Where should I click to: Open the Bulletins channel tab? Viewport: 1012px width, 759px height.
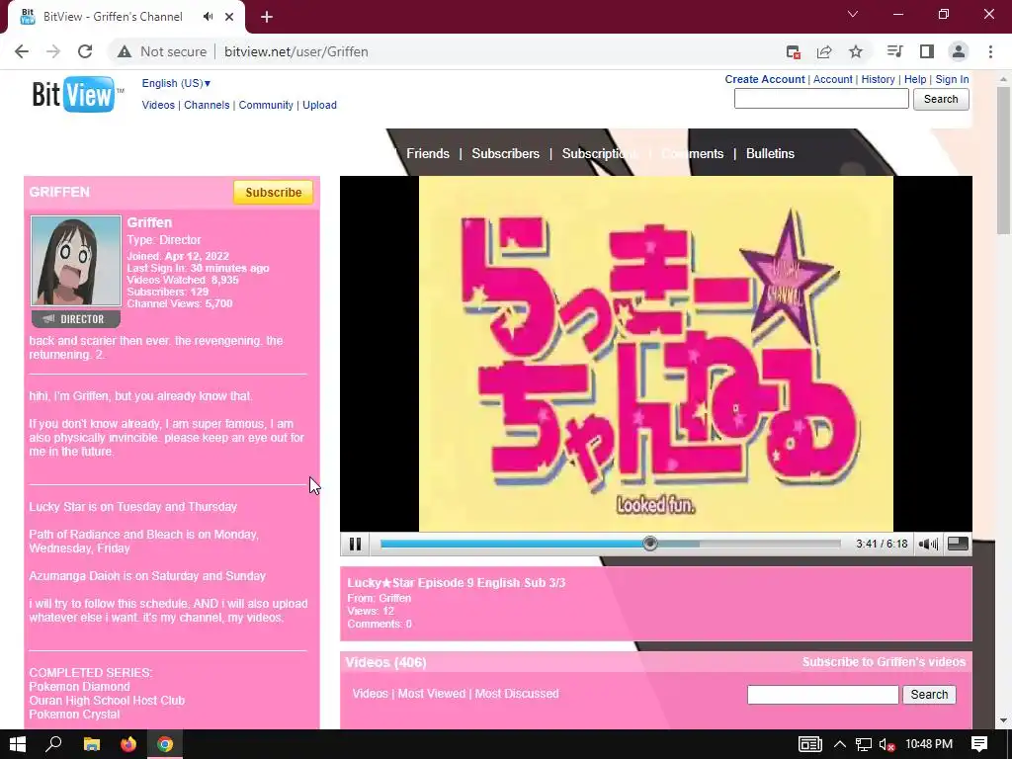[x=770, y=153]
